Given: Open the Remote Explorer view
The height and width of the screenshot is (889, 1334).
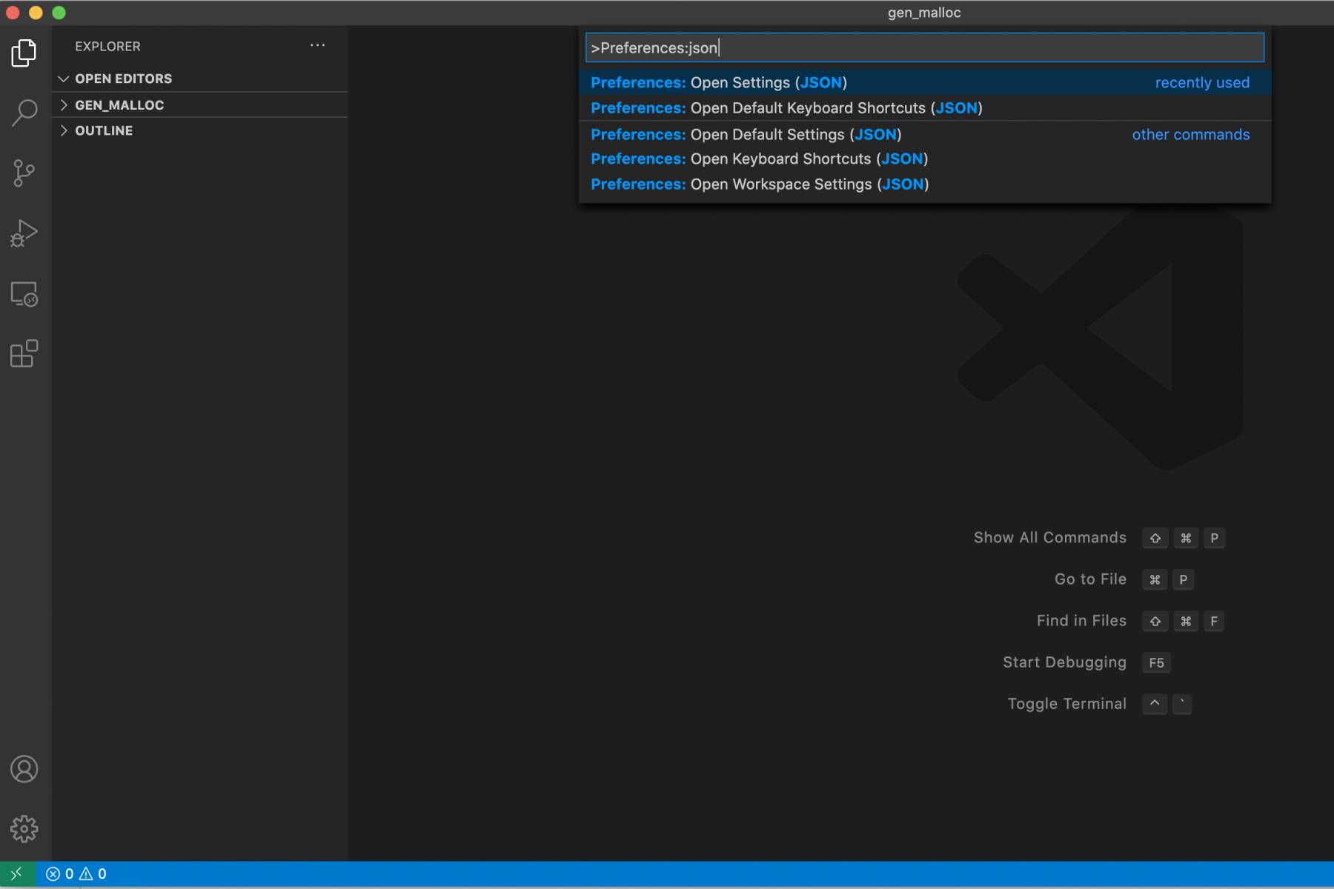Looking at the screenshot, I should tap(24, 294).
